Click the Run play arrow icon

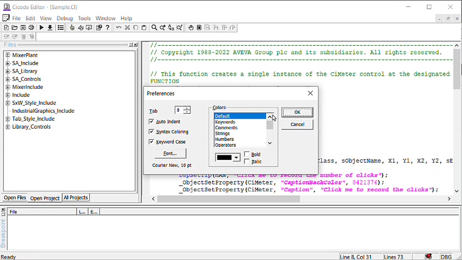coord(42,28)
